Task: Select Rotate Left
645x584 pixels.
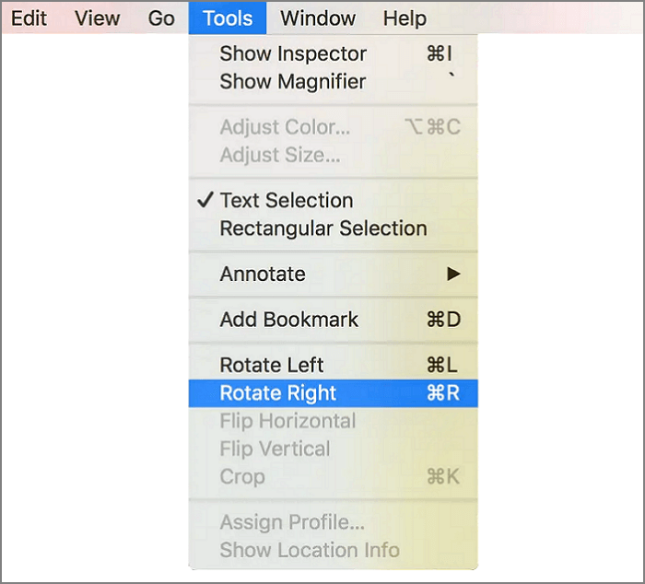Action: point(272,366)
